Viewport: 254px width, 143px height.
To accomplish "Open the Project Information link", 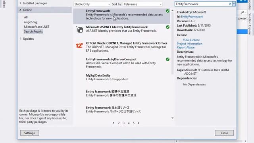I will coord(190,44).
